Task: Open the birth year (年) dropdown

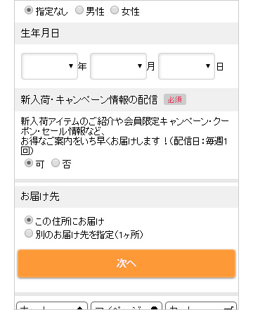Action: (49, 66)
